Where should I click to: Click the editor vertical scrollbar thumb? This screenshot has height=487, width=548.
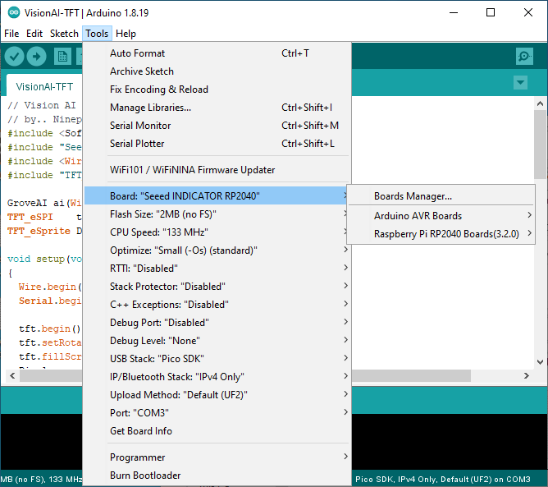click(x=540, y=145)
